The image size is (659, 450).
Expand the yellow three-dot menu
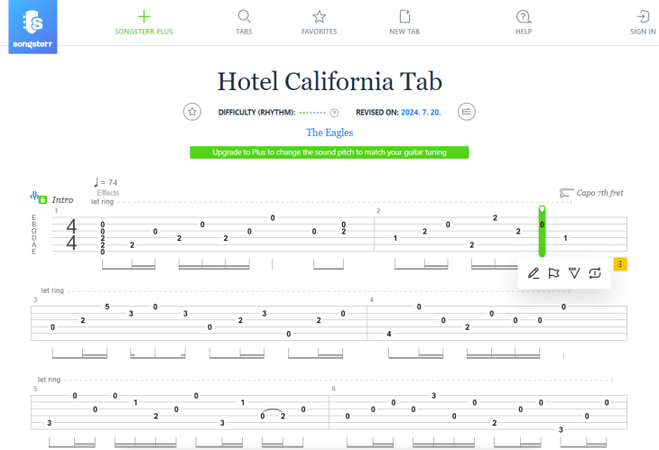[x=620, y=264]
